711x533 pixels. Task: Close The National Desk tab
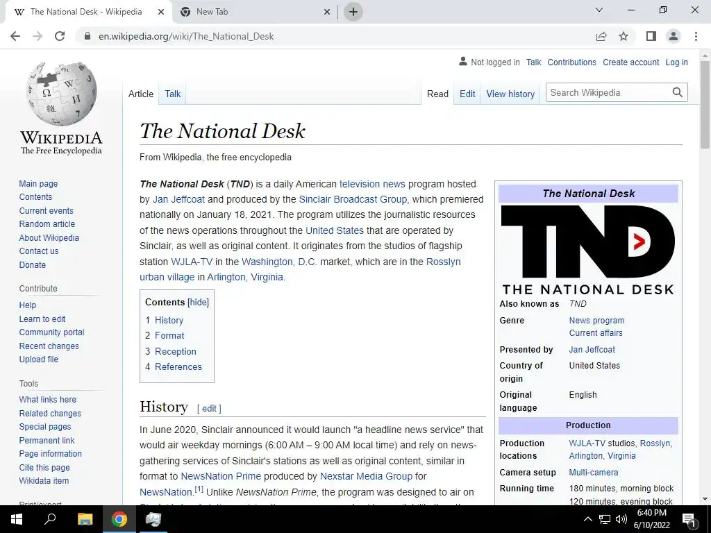pyautogui.click(x=161, y=12)
